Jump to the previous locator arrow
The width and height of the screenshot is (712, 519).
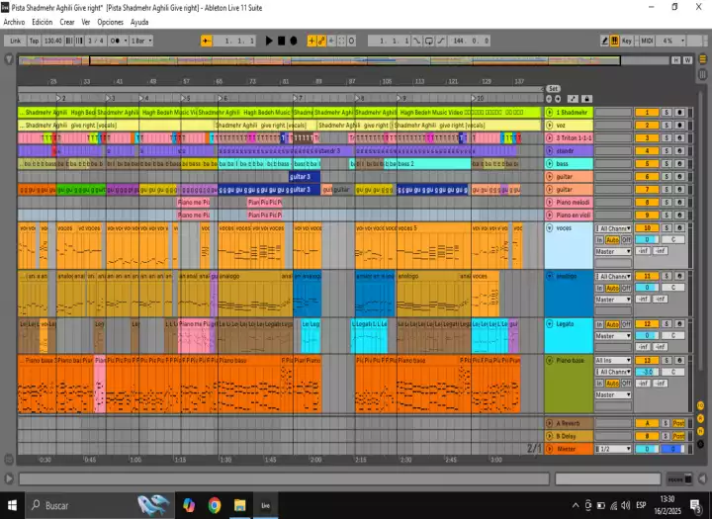point(549,99)
